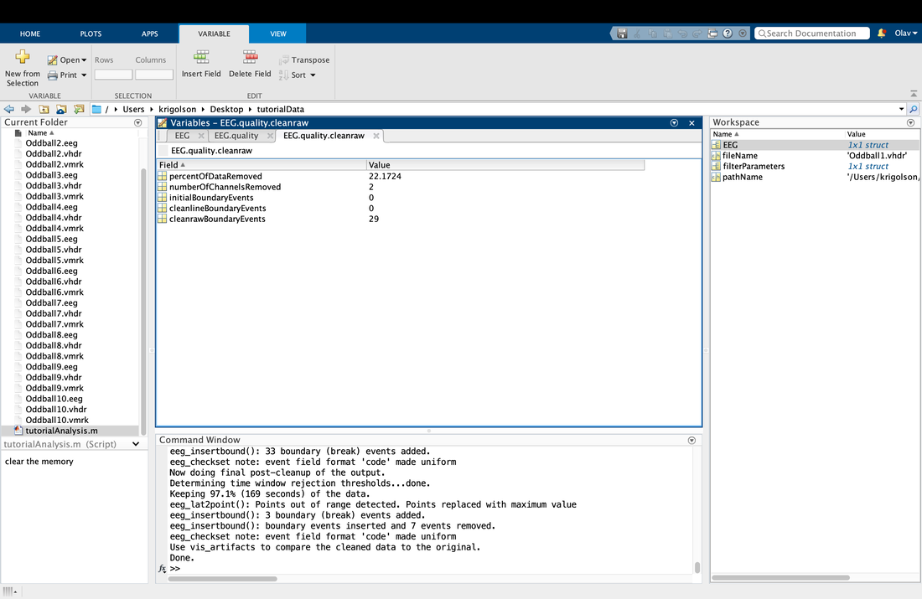Select the EEG variable in Workspace
Image resolution: width=922 pixels, height=599 pixels.
click(730, 145)
